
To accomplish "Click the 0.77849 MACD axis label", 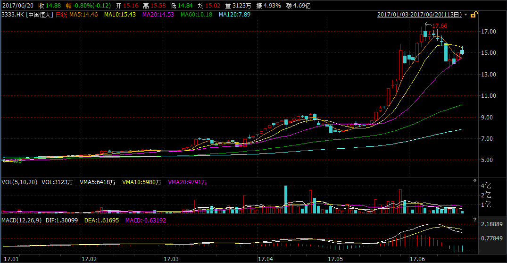I will (x=491, y=238).
